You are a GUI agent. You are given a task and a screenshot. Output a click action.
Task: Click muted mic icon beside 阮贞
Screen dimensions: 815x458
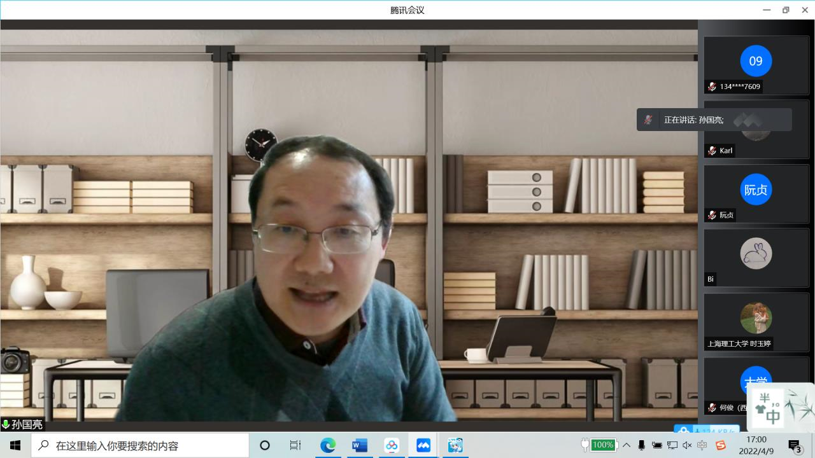tap(712, 215)
